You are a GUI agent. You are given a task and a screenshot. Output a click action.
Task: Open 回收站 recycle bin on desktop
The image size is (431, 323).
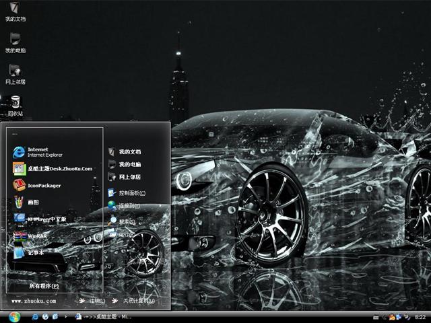click(15, 106)
